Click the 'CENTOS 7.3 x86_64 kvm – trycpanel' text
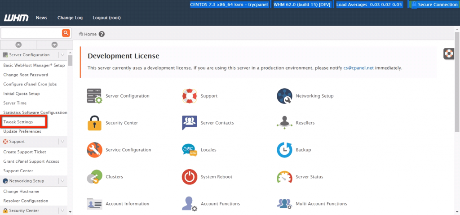Viewport: 460px width, 215px height. 229,4
